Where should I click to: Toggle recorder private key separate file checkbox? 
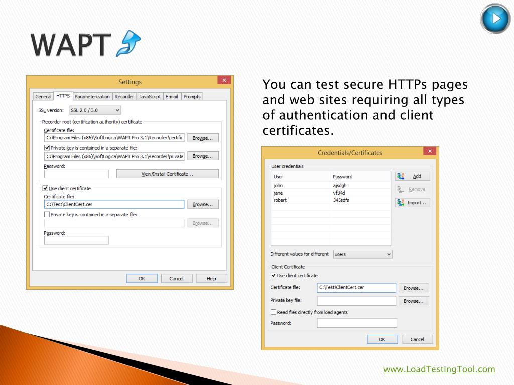pos(47,148)
